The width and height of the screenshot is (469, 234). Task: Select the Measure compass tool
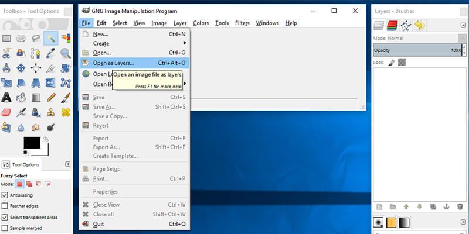(6, 68)
